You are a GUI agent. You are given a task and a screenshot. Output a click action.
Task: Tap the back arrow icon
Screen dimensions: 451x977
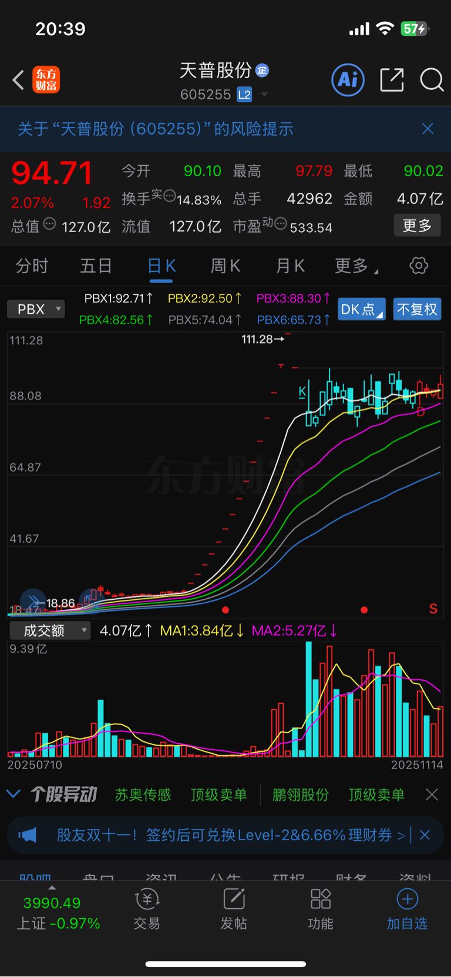coord(18,80)
